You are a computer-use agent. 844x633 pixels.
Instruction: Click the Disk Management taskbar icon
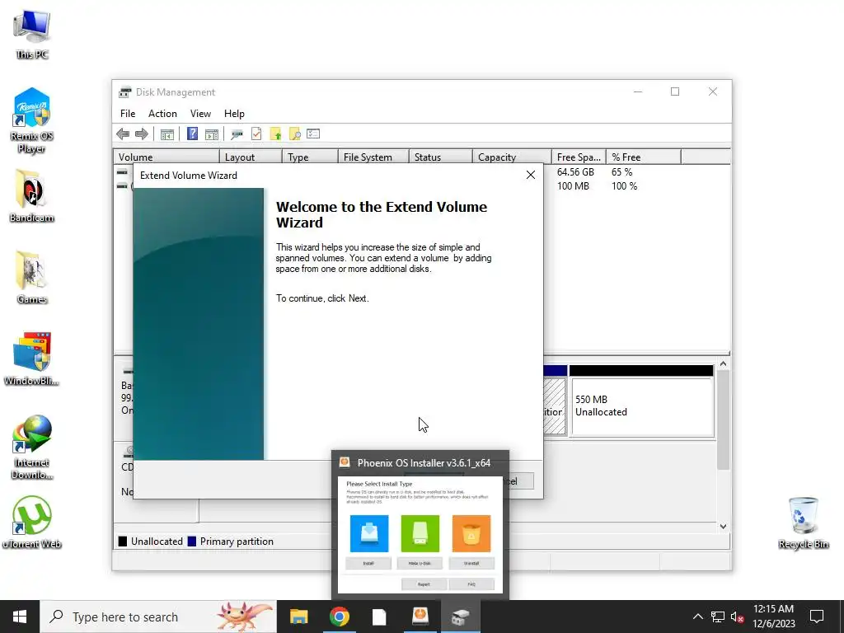point(460,617)
